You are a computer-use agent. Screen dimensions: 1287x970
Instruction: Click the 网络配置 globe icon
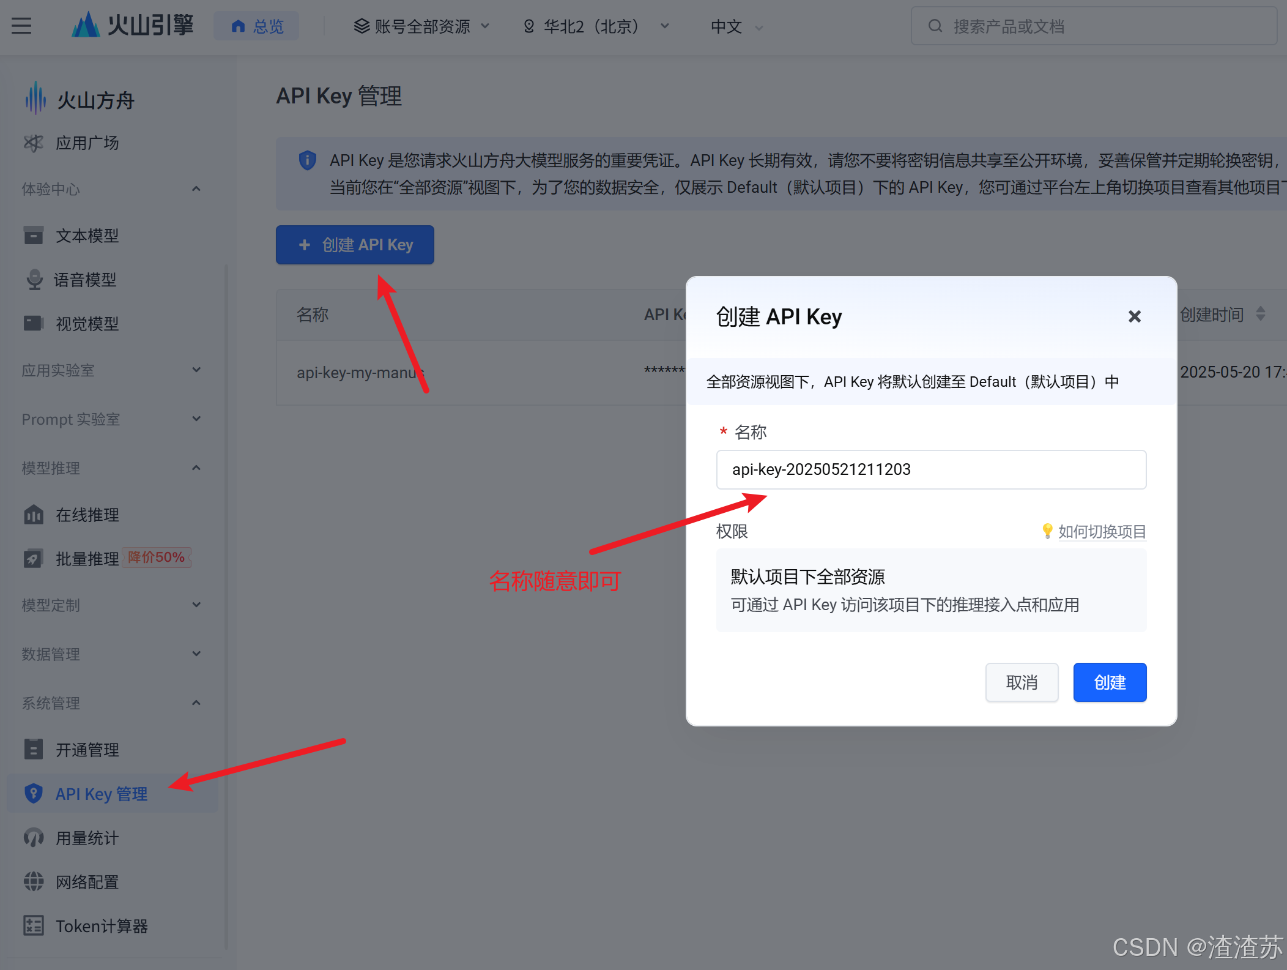point(34,881)
